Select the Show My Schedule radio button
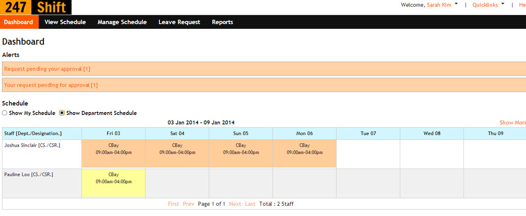The height and width of the screenshot is (216, 526). click(5, 113)
